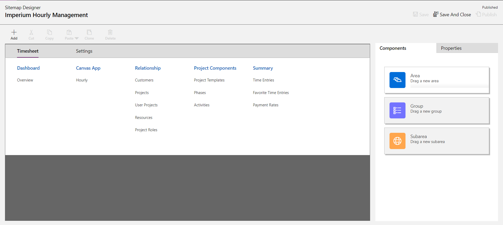Select the orange Subarea globe icon
503x225 pixels.
(x=397, y=141)
